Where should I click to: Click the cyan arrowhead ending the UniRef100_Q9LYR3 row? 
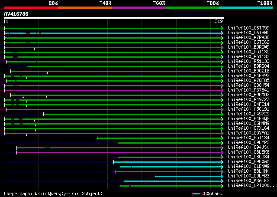coord(222,176)
